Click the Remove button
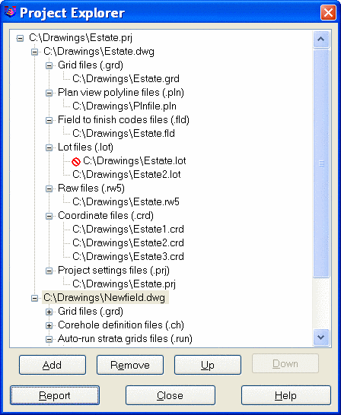Image resolution: width=341 pixels, height=415 pixels. pos(130,365)
